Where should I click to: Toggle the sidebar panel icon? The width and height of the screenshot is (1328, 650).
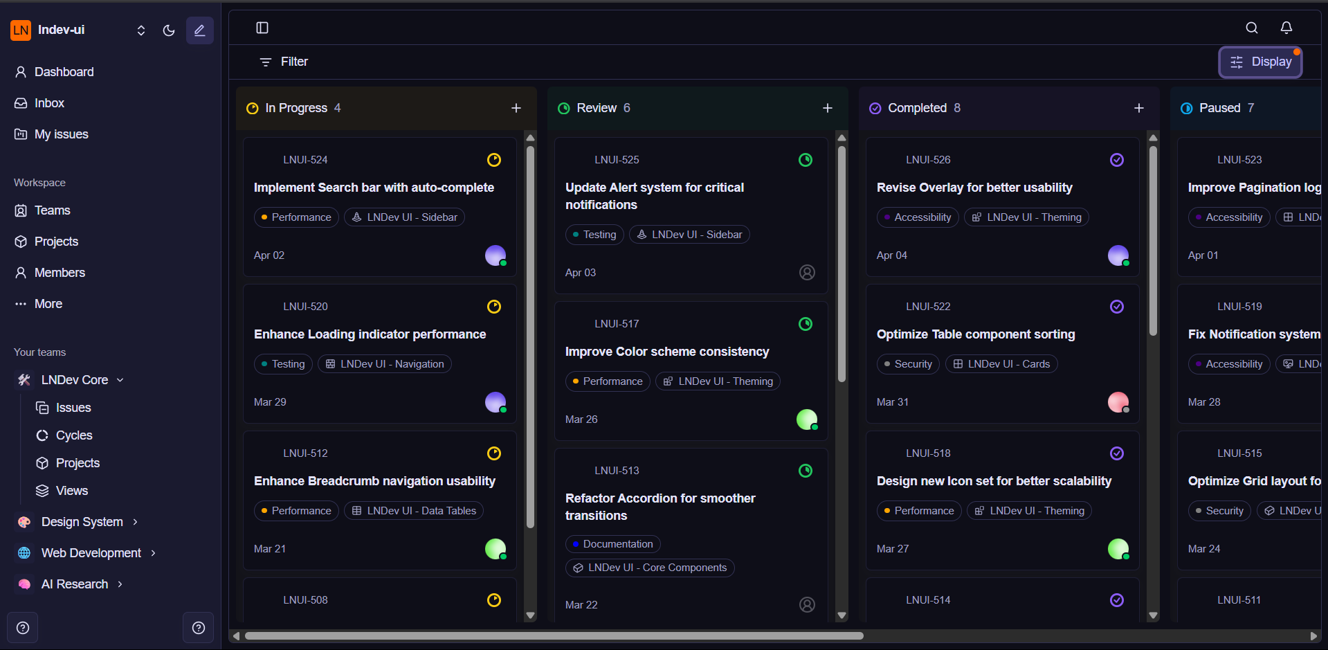coord(262,28)
